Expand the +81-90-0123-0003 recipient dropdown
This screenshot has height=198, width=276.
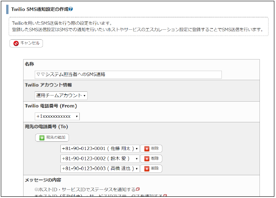pyautogui.click(x=100, y=169)
